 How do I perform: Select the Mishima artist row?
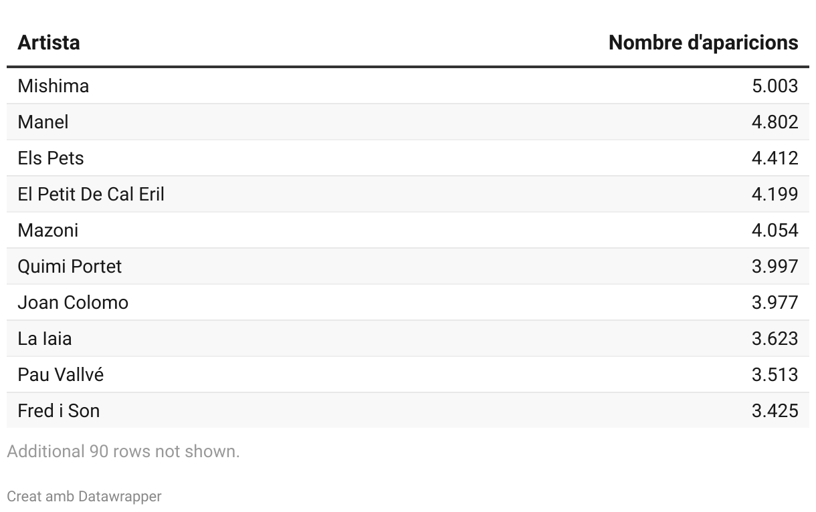pyautogui.click(x=54, y=86)
